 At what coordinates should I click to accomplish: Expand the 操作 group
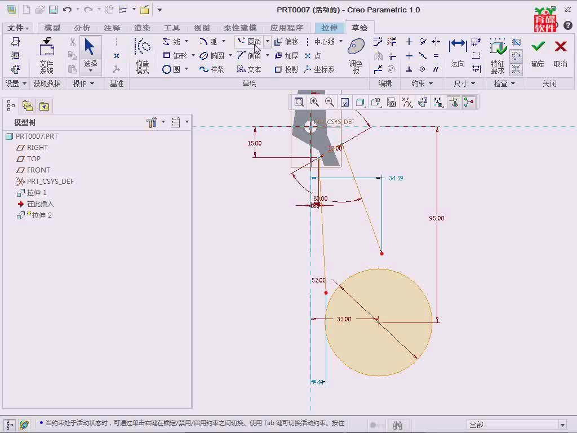83,83
